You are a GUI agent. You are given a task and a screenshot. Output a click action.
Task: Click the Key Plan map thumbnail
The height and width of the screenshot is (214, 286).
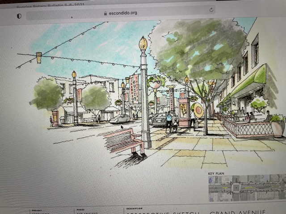246,188
